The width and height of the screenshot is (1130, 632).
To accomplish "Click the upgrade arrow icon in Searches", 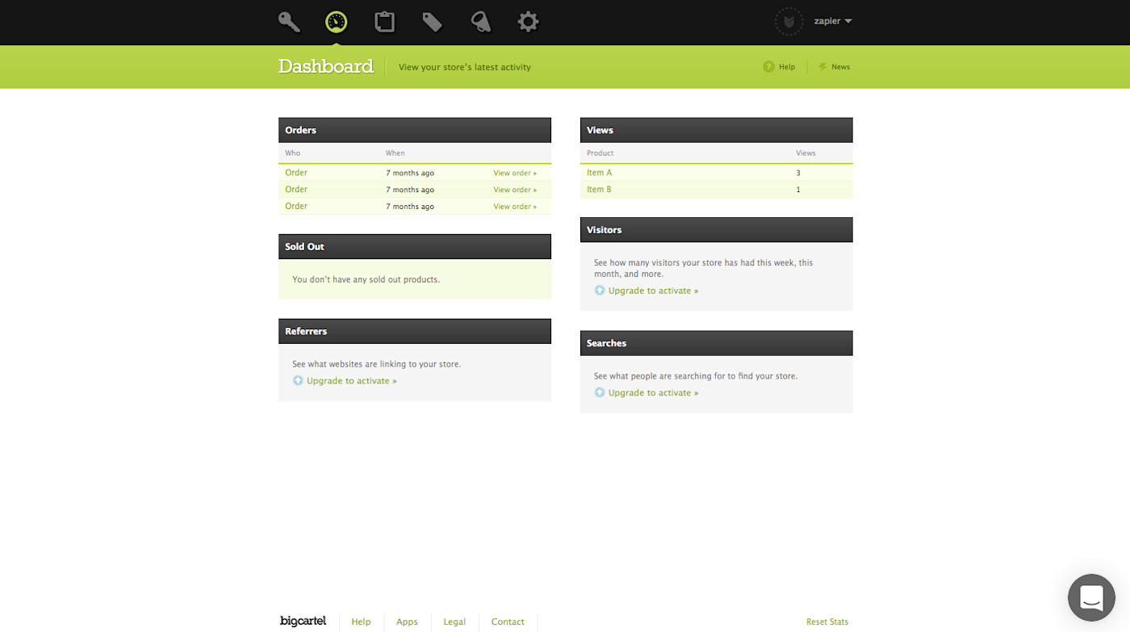I will tap(600, 393).
